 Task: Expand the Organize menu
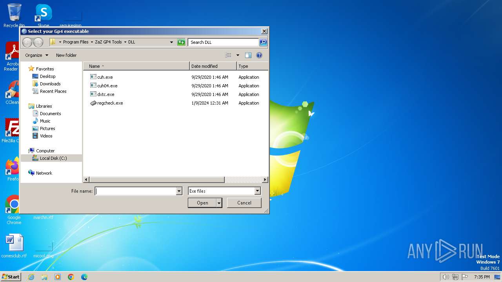pos(36,55)
